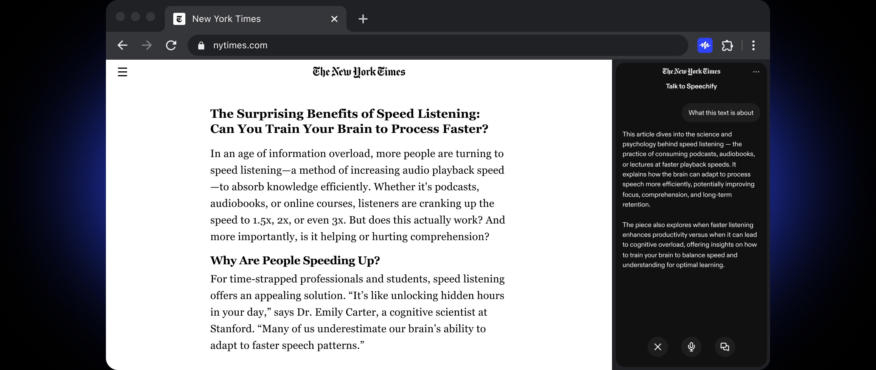Open the three-dot menu in the Speechify panel
The image size is (876, 370).
tap(755, 71)
